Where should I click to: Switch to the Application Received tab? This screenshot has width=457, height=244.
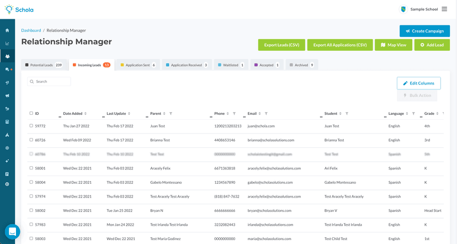click(187, 65)
